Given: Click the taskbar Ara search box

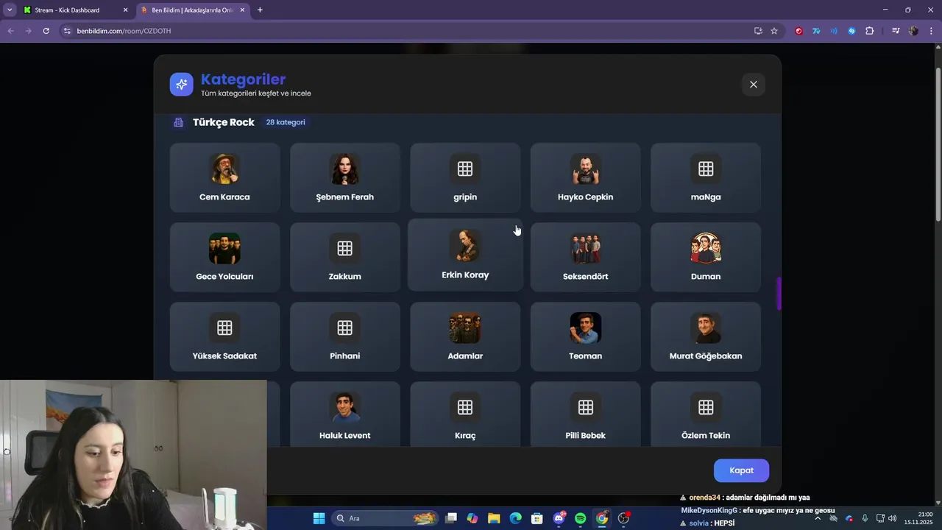Looking at the screenshot, I should [386, 518].
